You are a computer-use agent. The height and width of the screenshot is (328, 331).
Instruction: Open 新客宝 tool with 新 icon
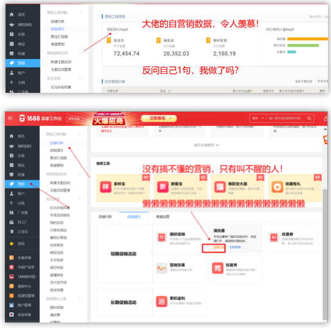pos(163,187)
